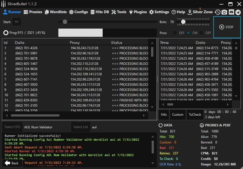The image size is (243, 169).
Task: Open the Plugins section
Action: pyautogui.click(x=138, y=12)
